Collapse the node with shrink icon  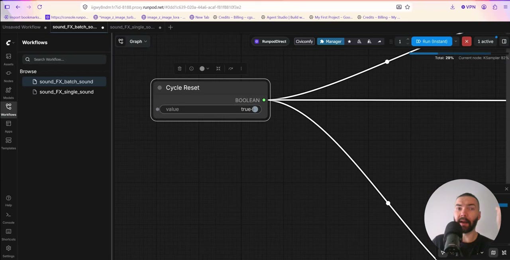(218, 68)
